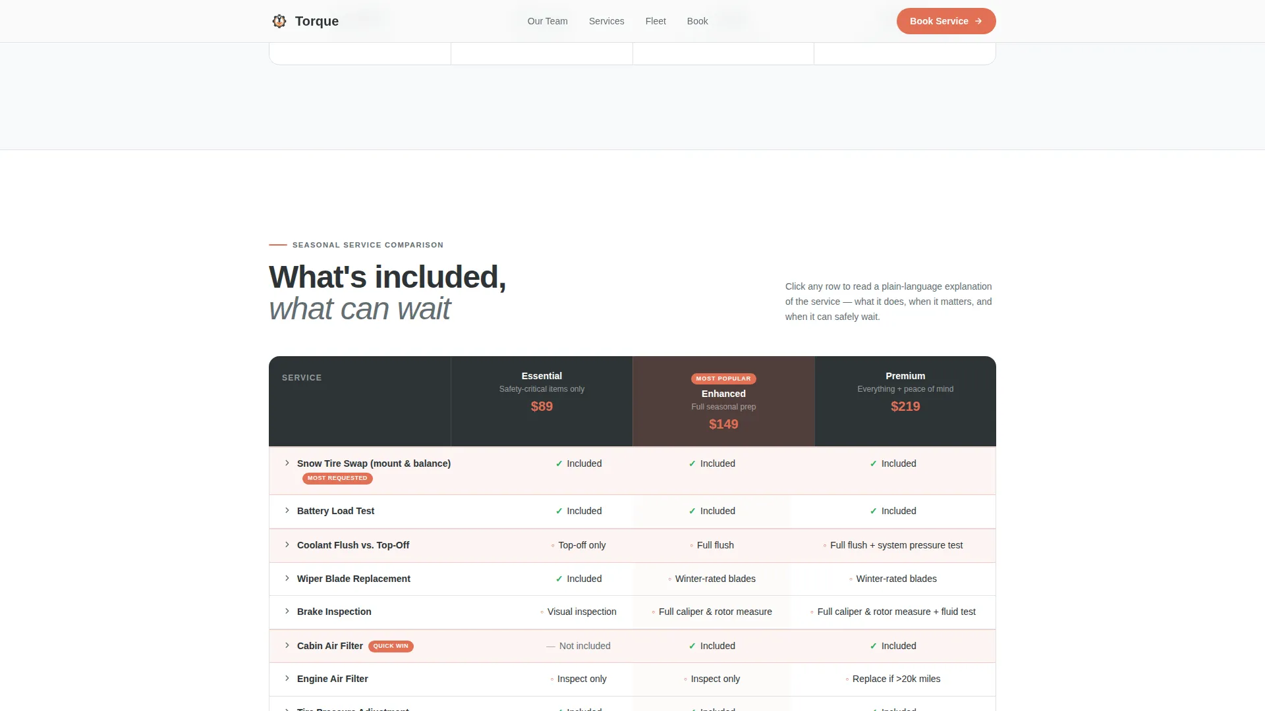Open the Our Team nav link

(x=548, y=21)
